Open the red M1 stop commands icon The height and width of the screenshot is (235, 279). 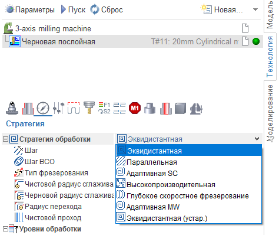tap(135, 108)
